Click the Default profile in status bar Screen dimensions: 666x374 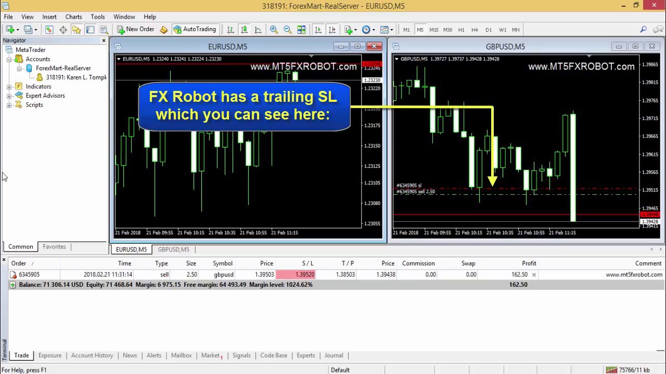point(340,370)
